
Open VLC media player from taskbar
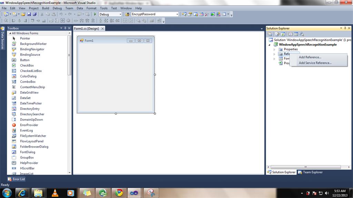tap(55, 193)
